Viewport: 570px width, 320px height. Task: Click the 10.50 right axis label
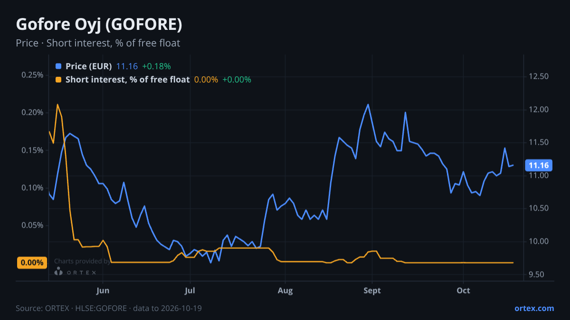pos(539,209)
